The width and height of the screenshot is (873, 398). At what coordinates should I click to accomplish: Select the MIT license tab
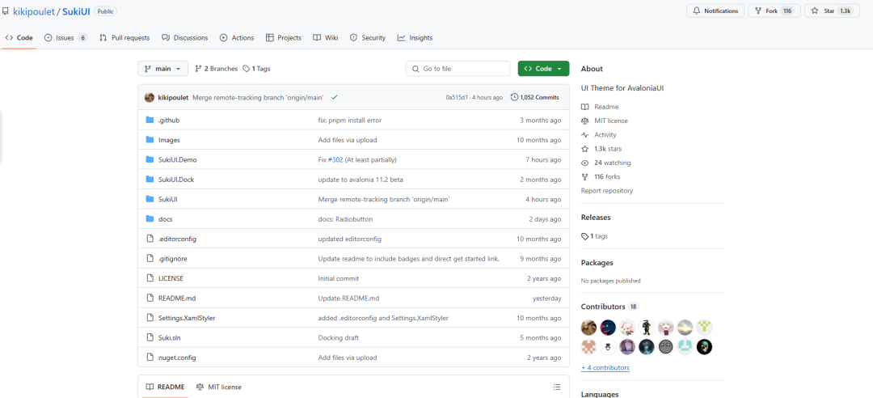pyautogui.click(x=218, y=387)
